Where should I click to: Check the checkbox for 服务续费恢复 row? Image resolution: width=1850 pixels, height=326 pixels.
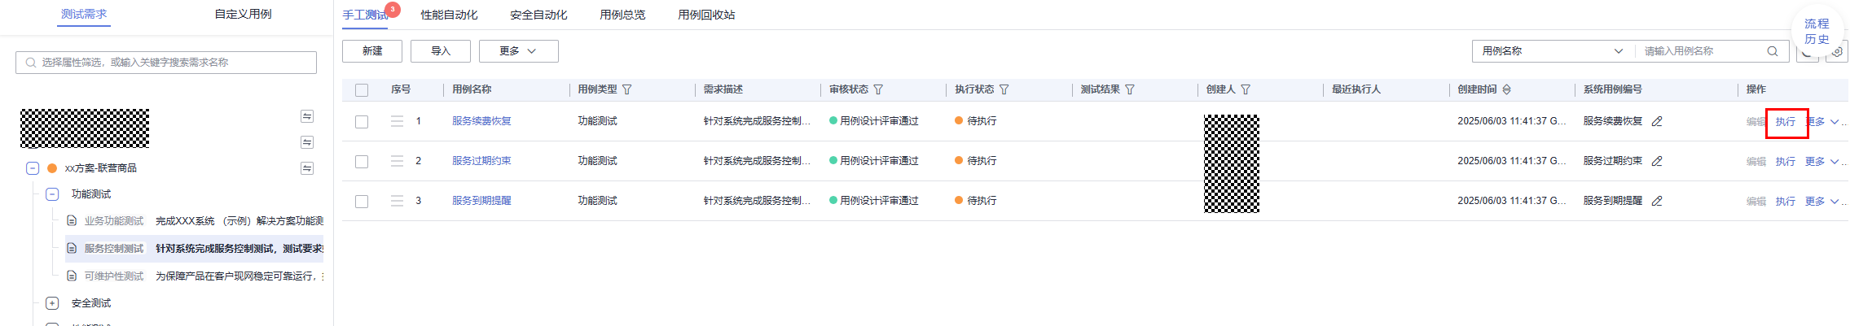(x=362, y=122)
